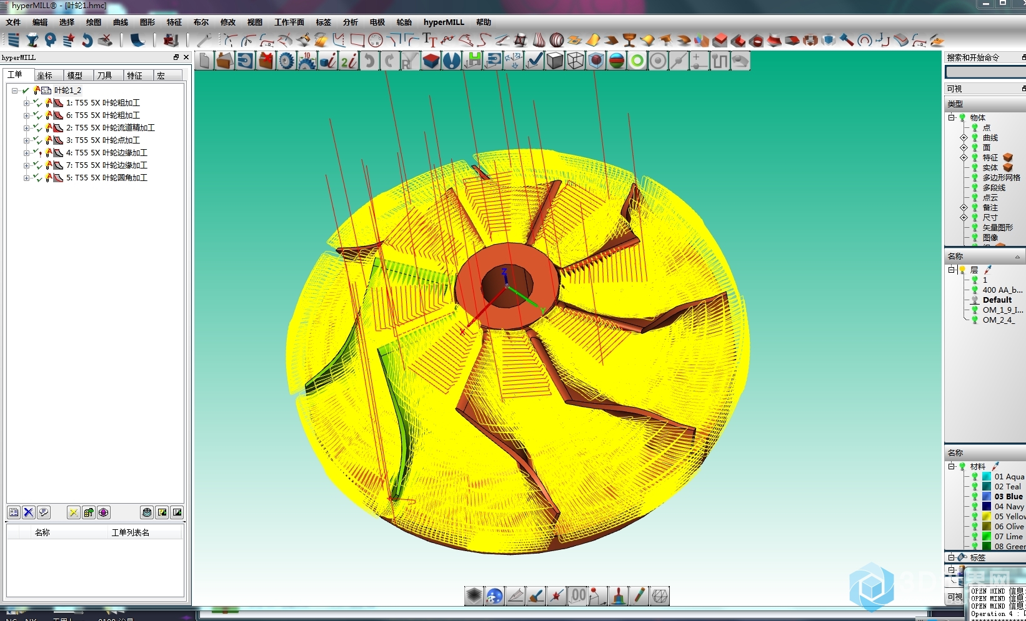The image size is (1026, 621).
Task: Click the red delete folder icon
Action: point(266,61)
